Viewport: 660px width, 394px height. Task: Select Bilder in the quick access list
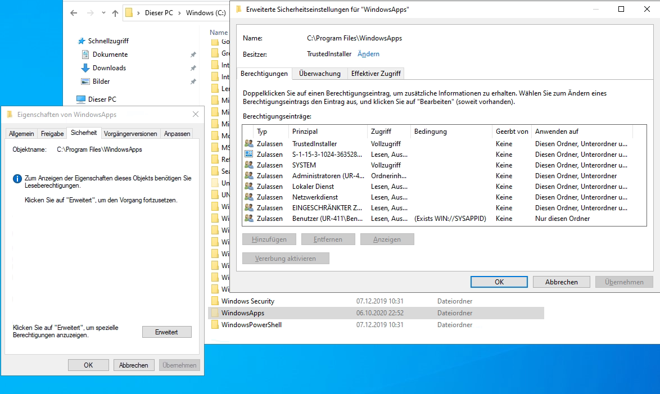101,81
